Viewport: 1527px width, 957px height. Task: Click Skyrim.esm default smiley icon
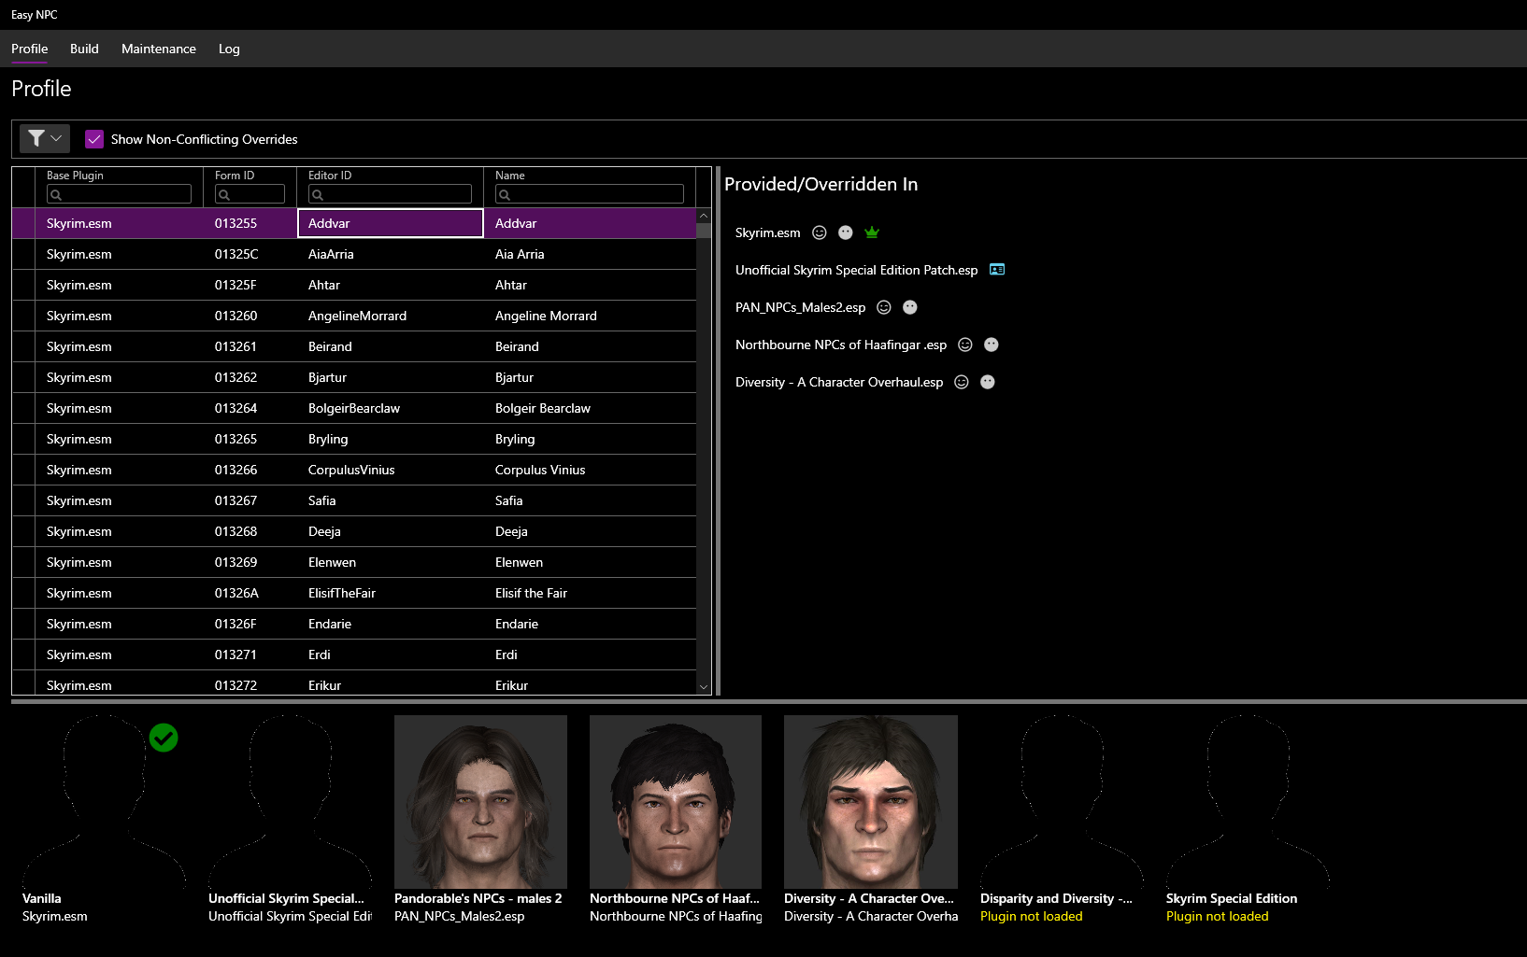[820, 232]
